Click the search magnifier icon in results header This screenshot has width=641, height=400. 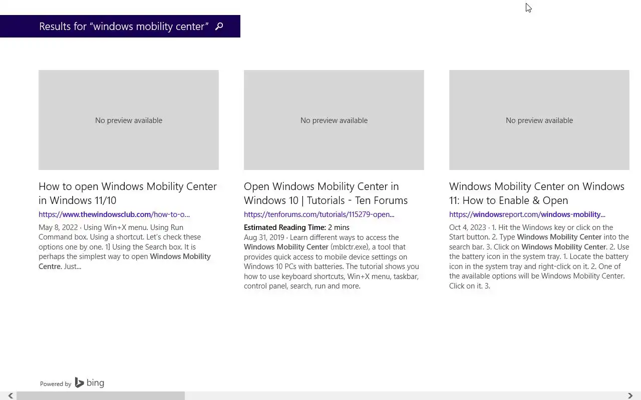219,26
